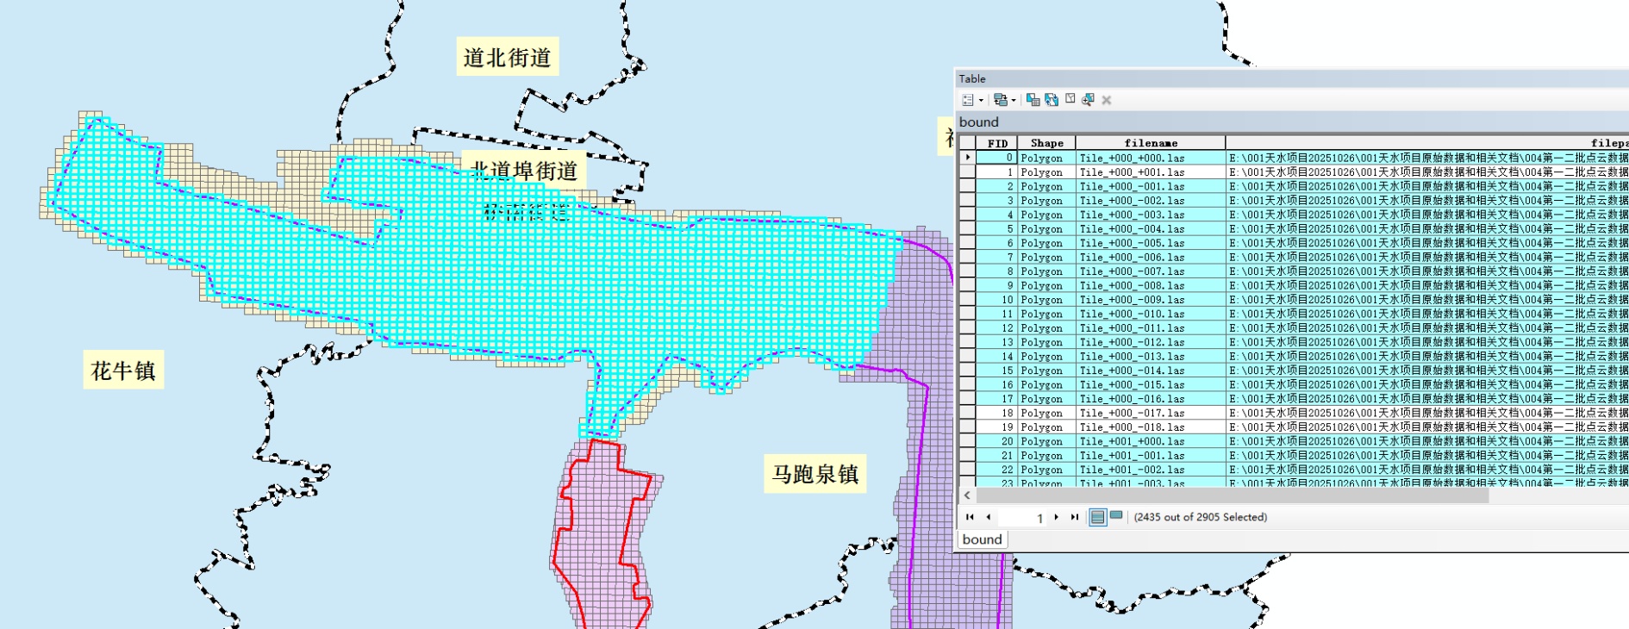Jump to the first record in table
The height and width of the screenshot is (629, 1629).
970,517
